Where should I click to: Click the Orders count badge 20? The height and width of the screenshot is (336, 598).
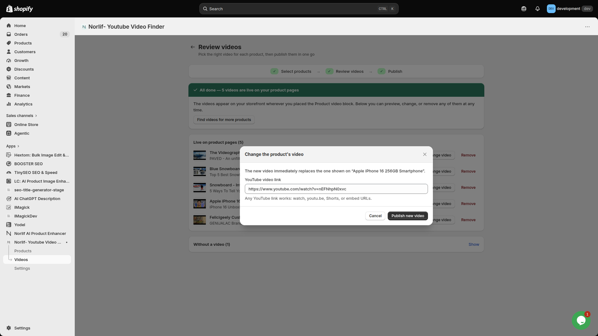click(65, 34)
